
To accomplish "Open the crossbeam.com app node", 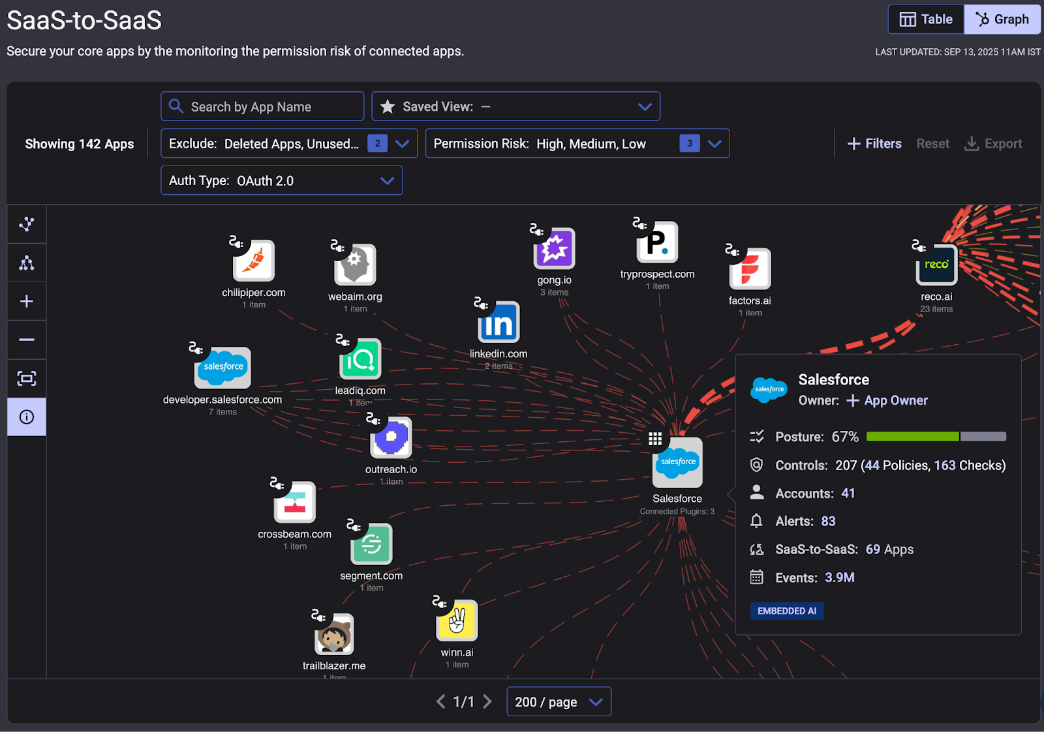I will [295, 502].
